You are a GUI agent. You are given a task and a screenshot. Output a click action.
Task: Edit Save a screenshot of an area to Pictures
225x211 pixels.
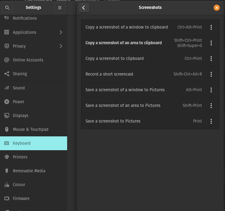150,106
